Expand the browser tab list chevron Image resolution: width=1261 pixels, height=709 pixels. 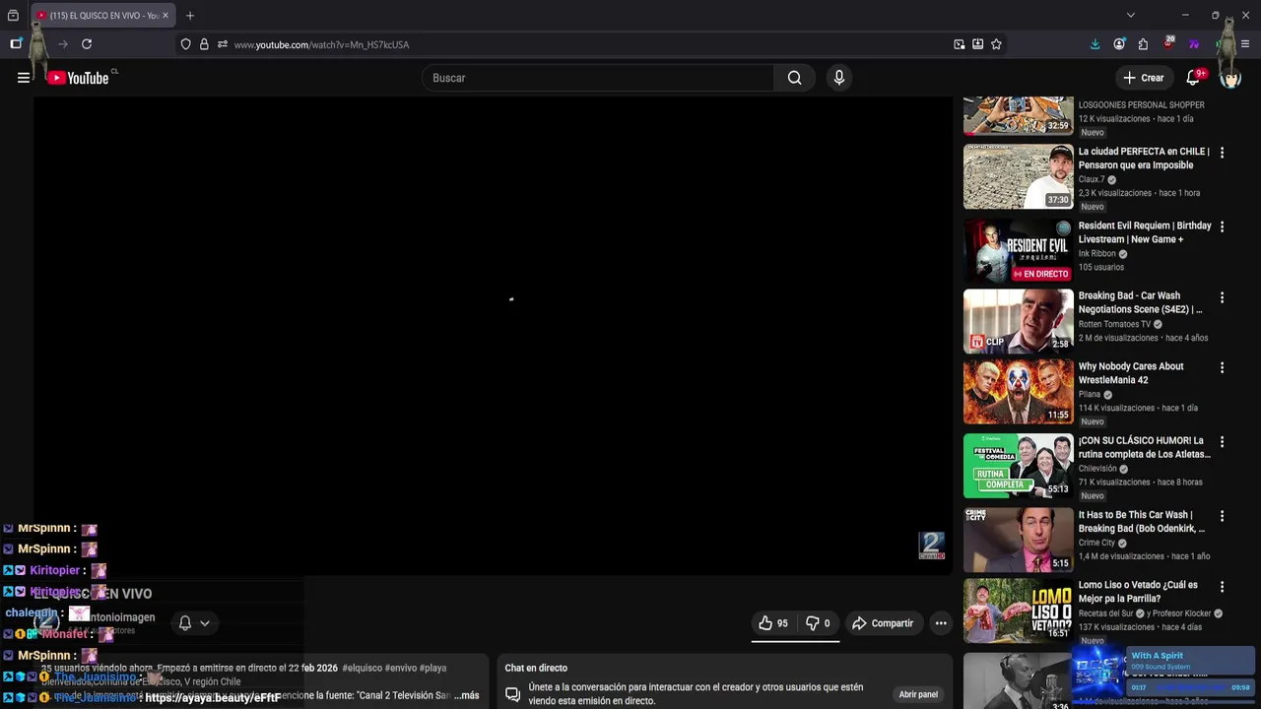[x=1130, y=16]
